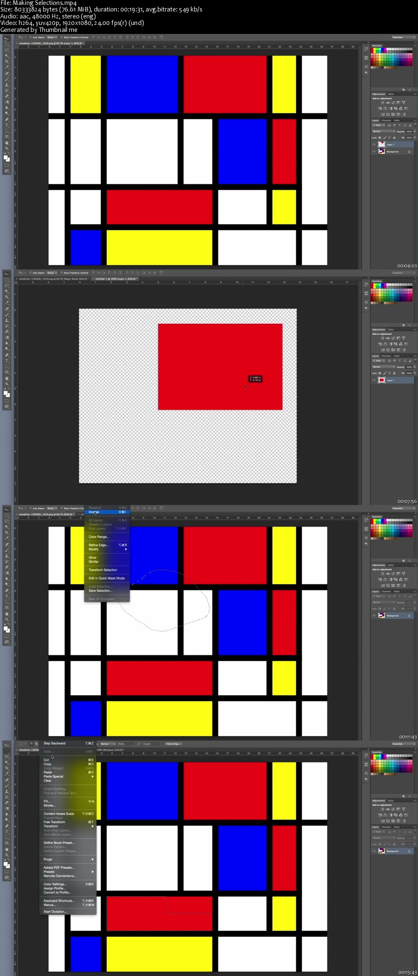Click Layer 1 thumbnail in the 00:04:03 frame
Screen dimensions: 418x976
coord(382,144)
